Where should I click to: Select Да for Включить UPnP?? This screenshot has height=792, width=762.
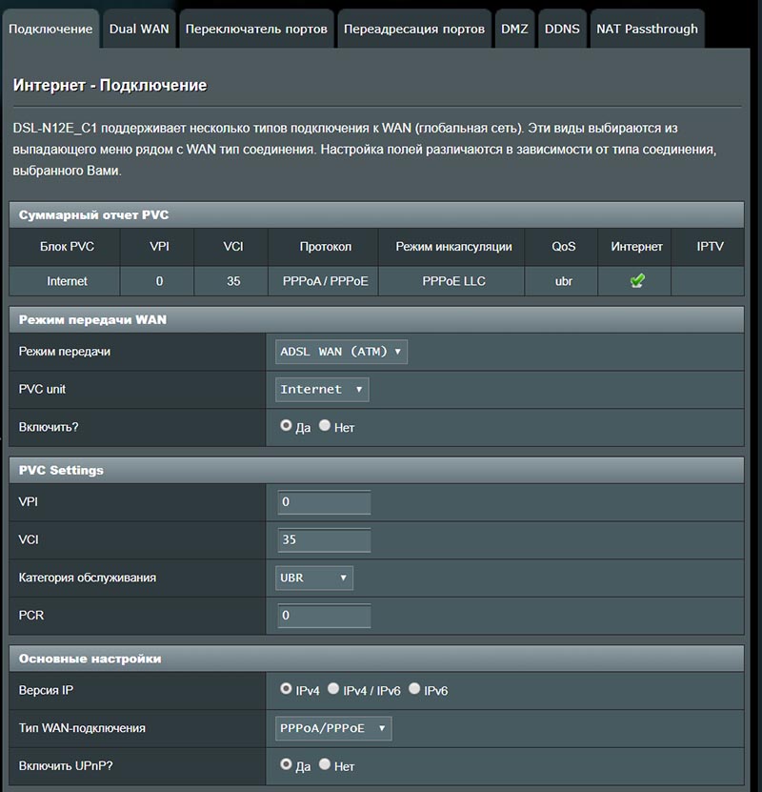[286, 764]
